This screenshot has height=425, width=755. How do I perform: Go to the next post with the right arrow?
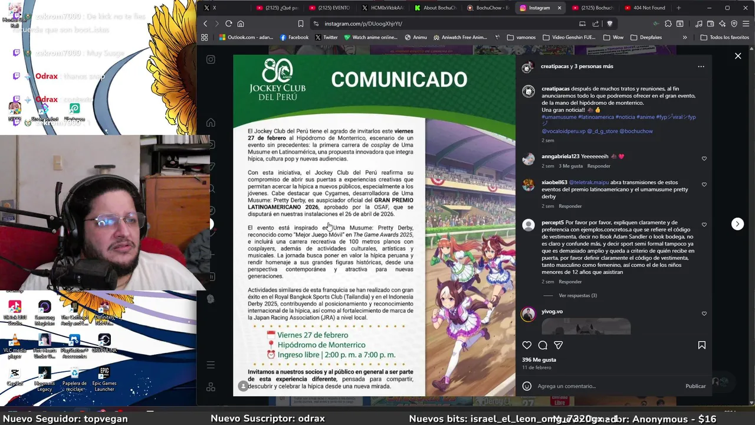[737, 224]
